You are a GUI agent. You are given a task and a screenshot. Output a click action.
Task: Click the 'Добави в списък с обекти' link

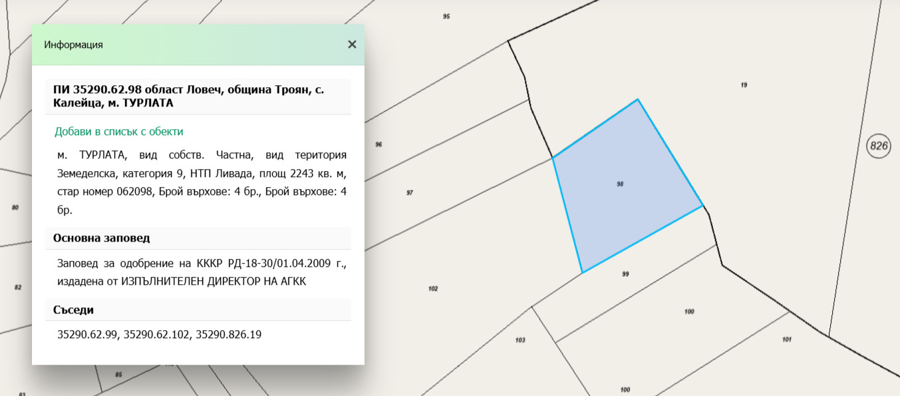point(119,132)
